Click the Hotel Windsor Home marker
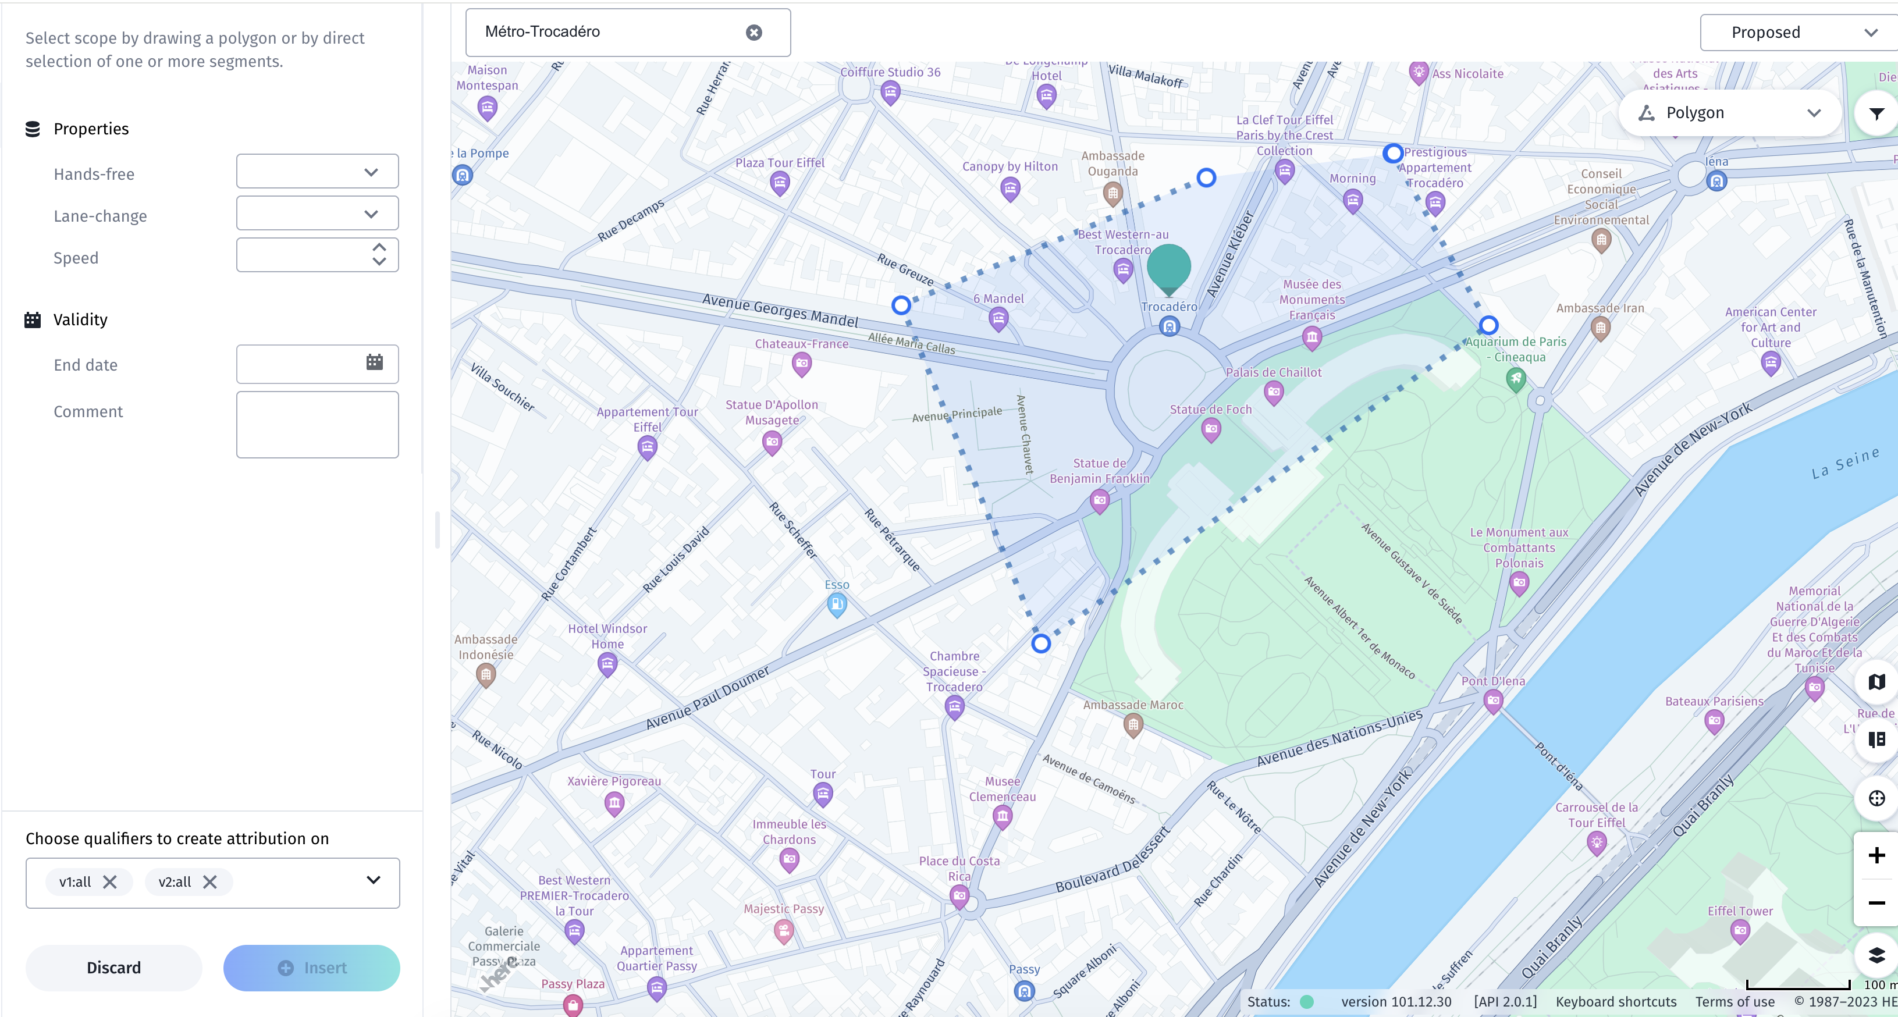The height and width of the screenshot is (1017, 1898). [x=607, y=665]
